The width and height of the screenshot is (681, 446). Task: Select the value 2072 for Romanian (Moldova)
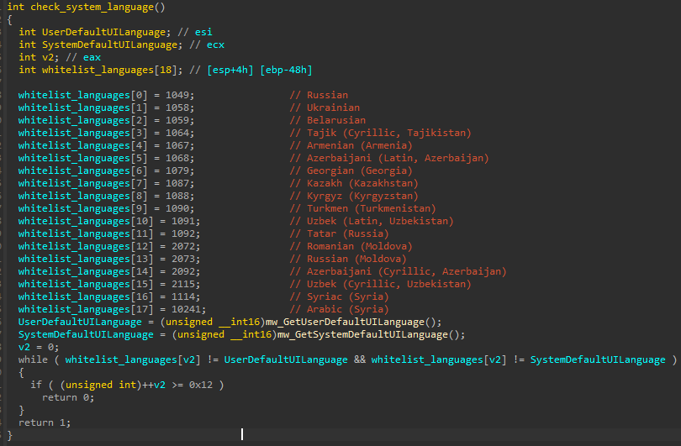pos(184,246)
